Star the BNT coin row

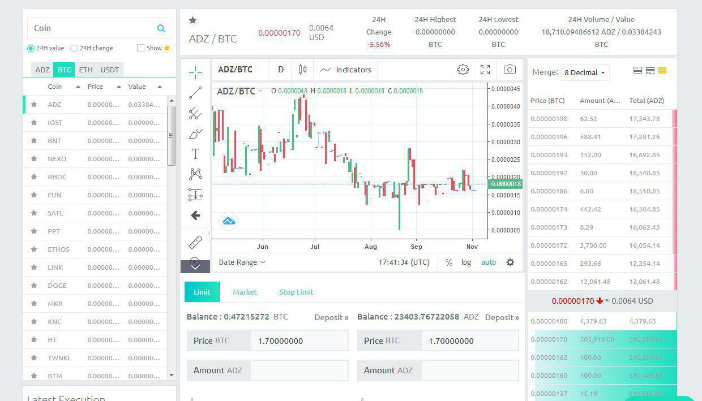point(34,141)
